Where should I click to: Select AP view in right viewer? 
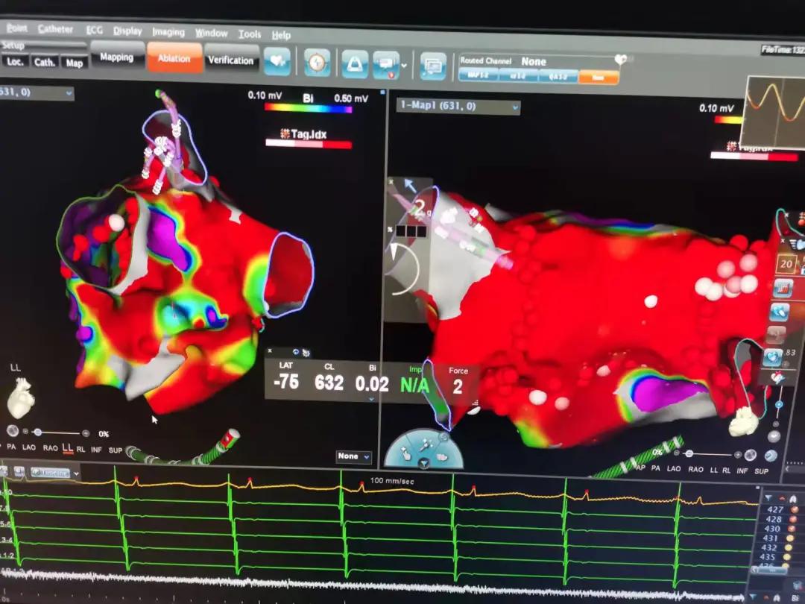(641, 468)
